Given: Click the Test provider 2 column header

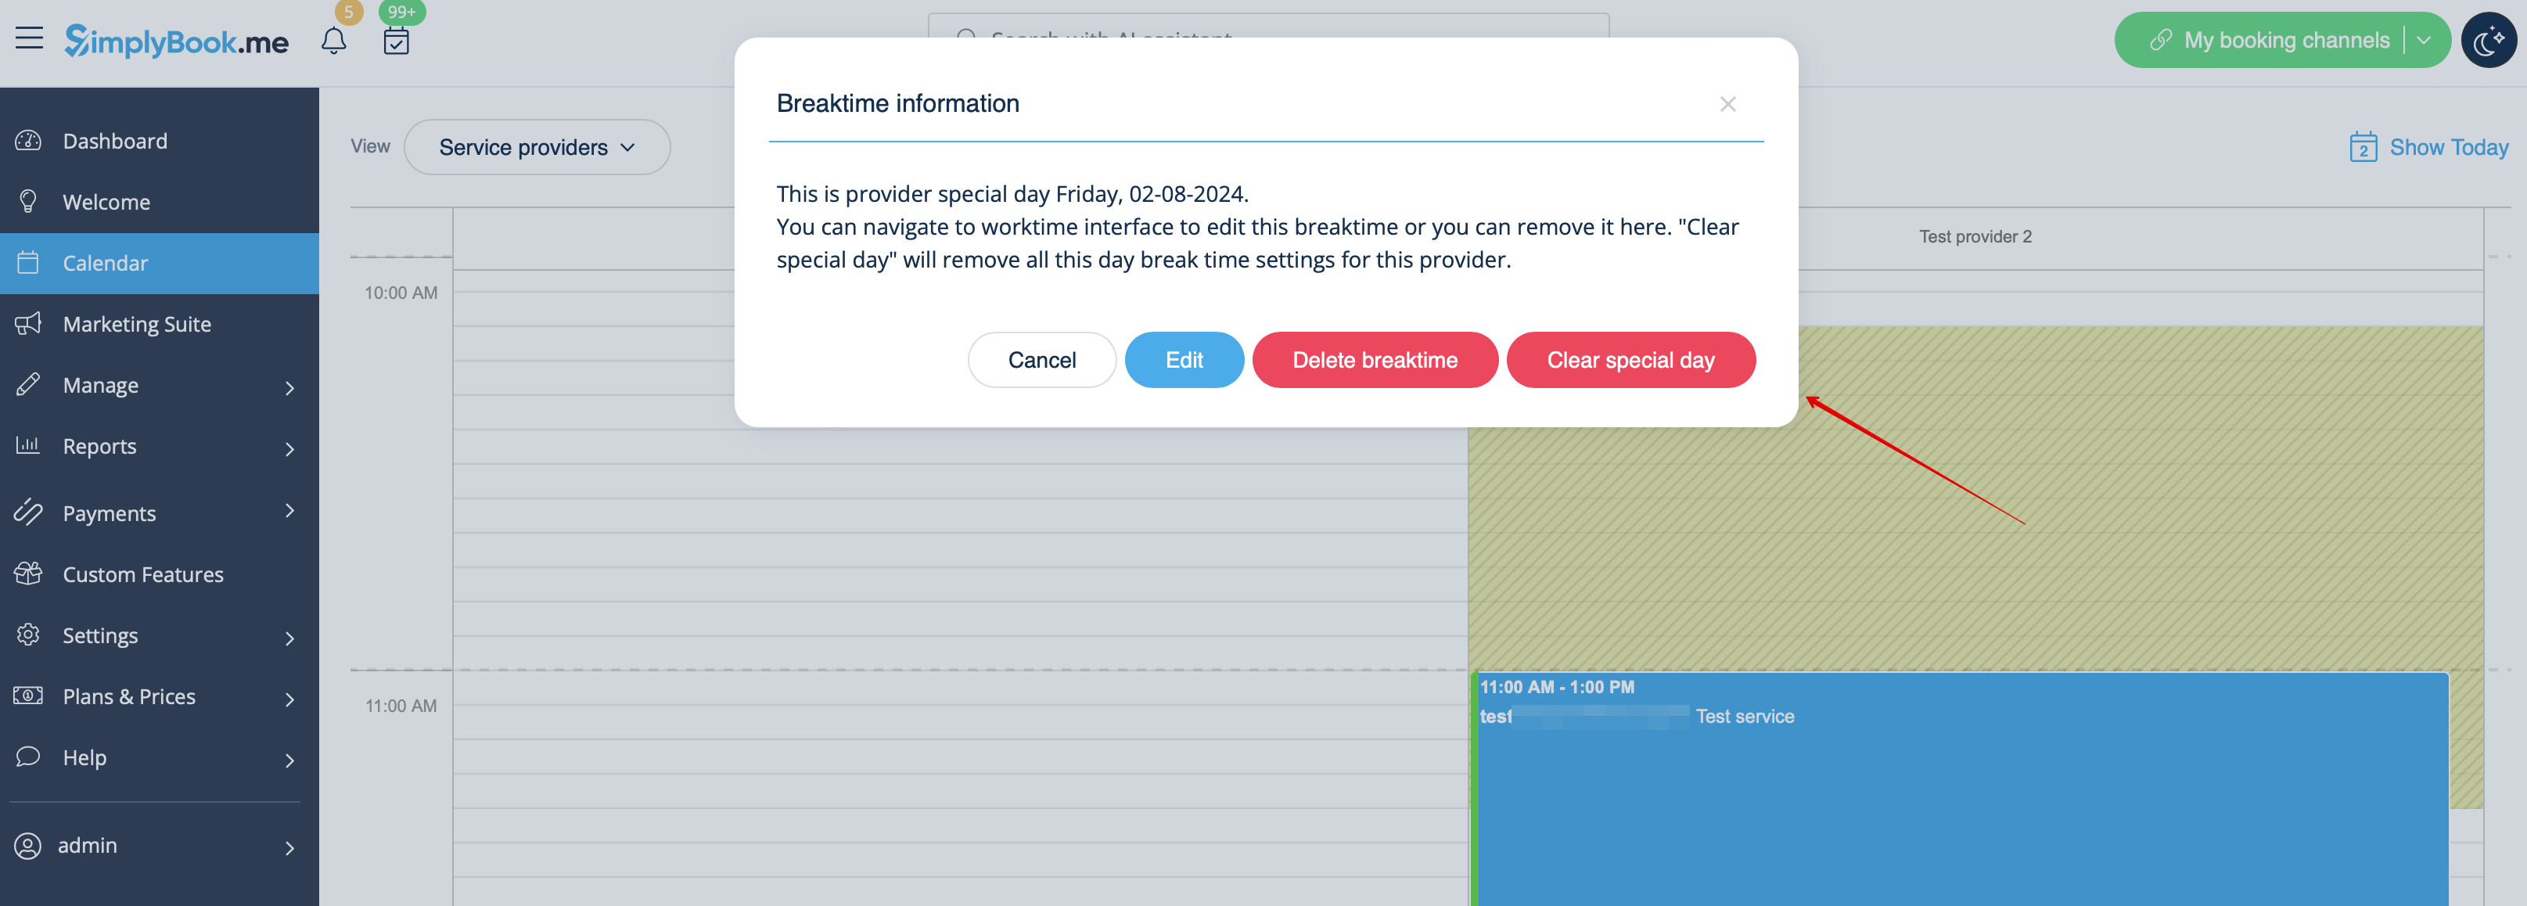Looking at the screenshot, I should [x=1975, y=236].
